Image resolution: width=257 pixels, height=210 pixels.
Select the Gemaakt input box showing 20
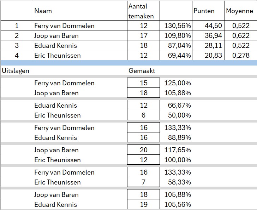144,150
